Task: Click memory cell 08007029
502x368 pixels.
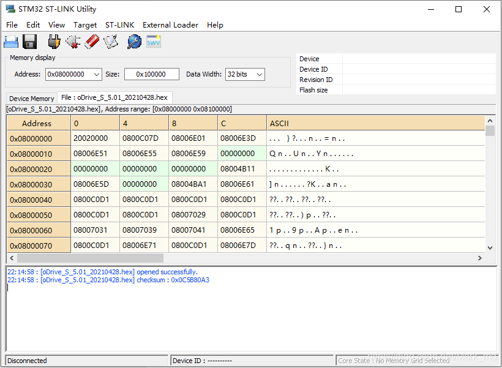Action: click(x=193, y=215)
